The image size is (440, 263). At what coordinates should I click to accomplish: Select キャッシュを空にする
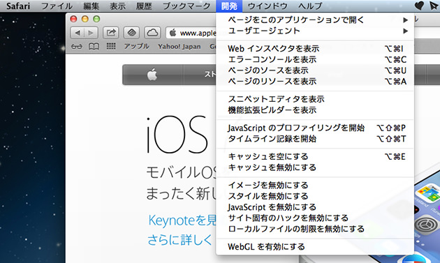[315, 156]
